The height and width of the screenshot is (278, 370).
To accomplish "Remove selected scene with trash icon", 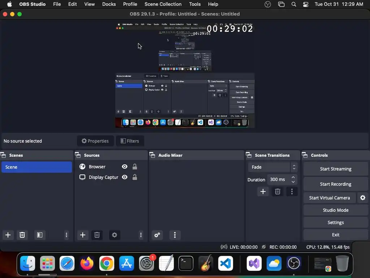I will pyautogui.click(x=22, y=235).
